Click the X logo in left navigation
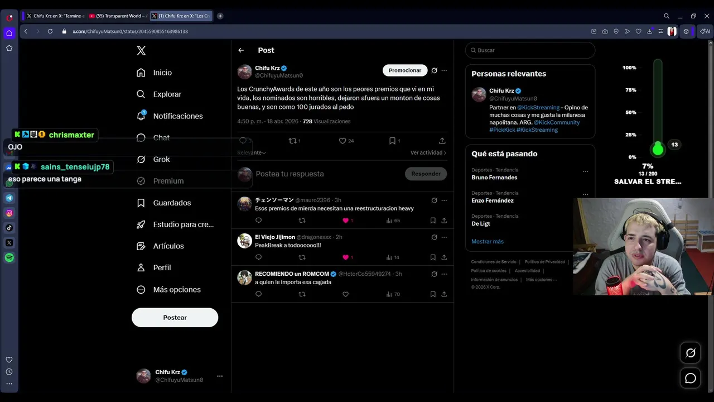This screenshot has height=402, width=714. pos(141,51)
